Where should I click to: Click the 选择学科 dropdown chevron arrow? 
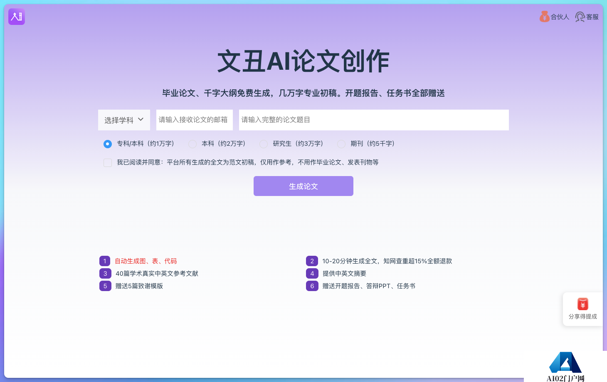coord(141,120)
